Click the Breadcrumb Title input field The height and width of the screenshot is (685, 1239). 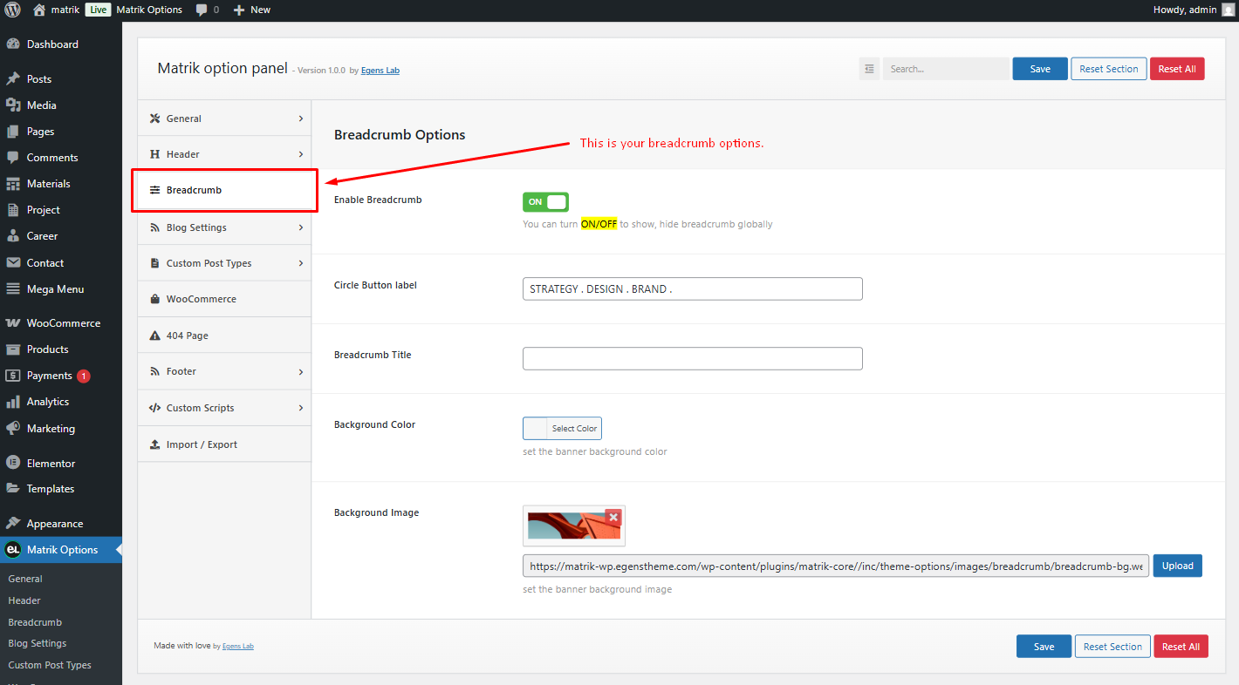[692, 358]
